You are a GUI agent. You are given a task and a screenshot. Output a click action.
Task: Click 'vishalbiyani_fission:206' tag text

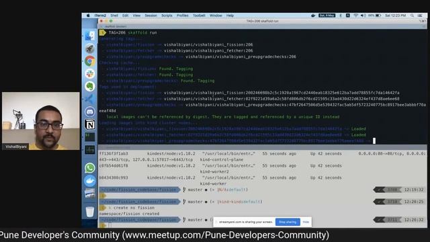tap(208, 45)
